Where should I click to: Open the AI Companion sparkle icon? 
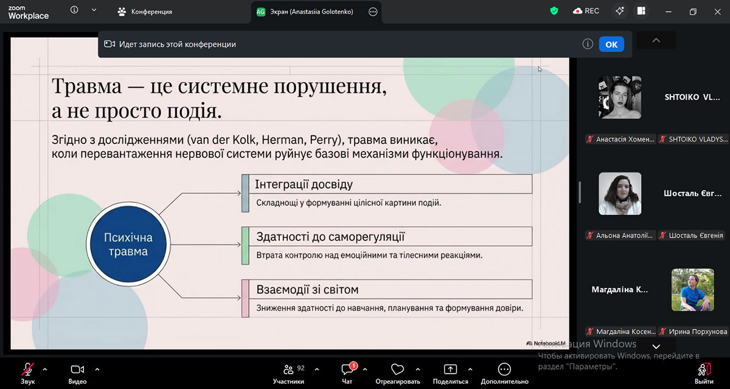coord(620,11)
